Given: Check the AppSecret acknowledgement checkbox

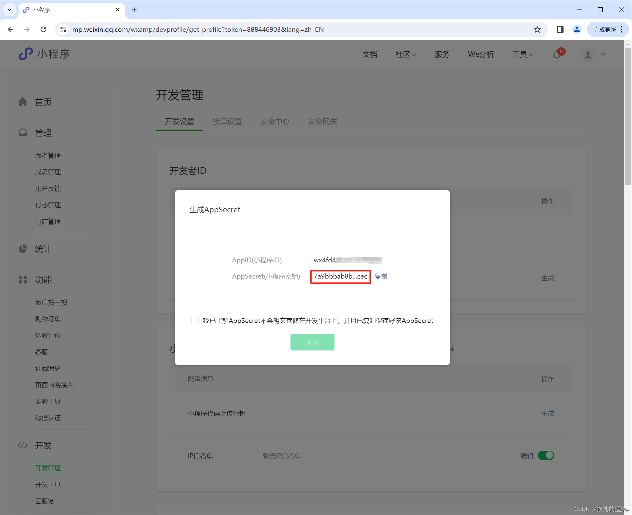Looking at the screenshot, I should point(195,320).
